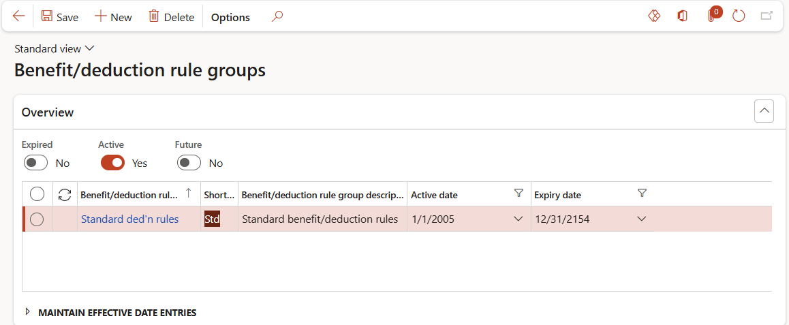Open the 1/1/2005 Active date dropdown
The image size is (789, 325).
[519, 219]
